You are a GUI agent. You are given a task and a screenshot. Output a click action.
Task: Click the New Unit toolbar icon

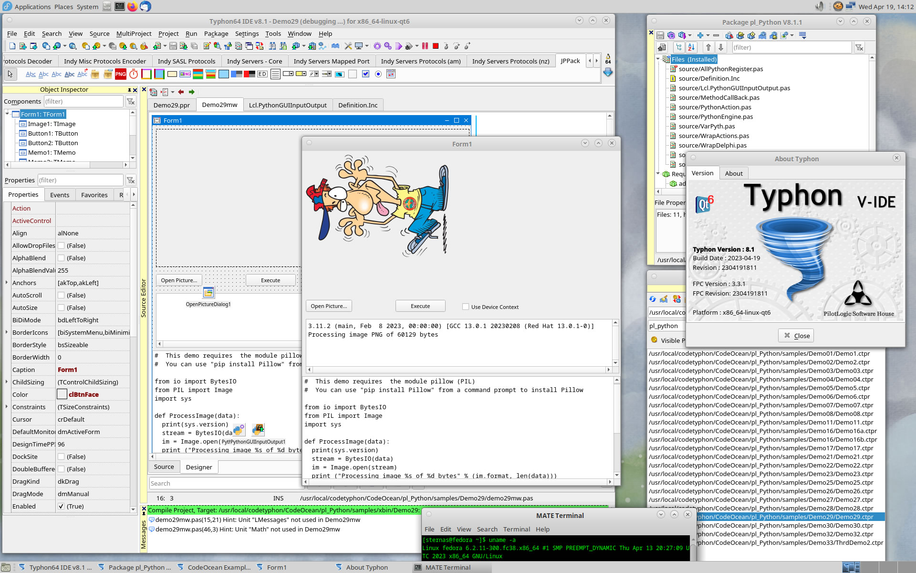pos(23,46)
